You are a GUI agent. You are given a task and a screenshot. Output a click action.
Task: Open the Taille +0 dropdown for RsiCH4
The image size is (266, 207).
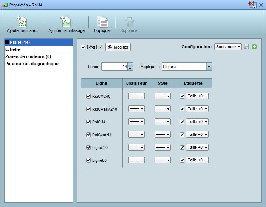[197, 122]
